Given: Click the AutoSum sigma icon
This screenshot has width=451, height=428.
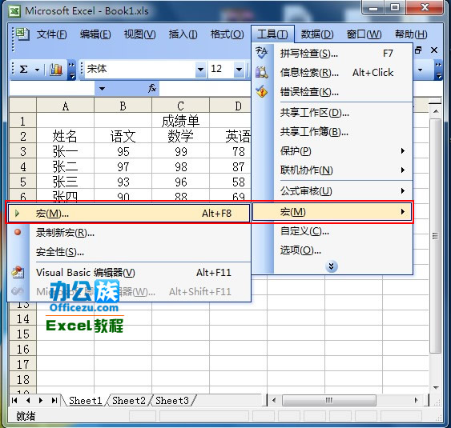Looking at the screenshot, I should click(x=23, y=70).
